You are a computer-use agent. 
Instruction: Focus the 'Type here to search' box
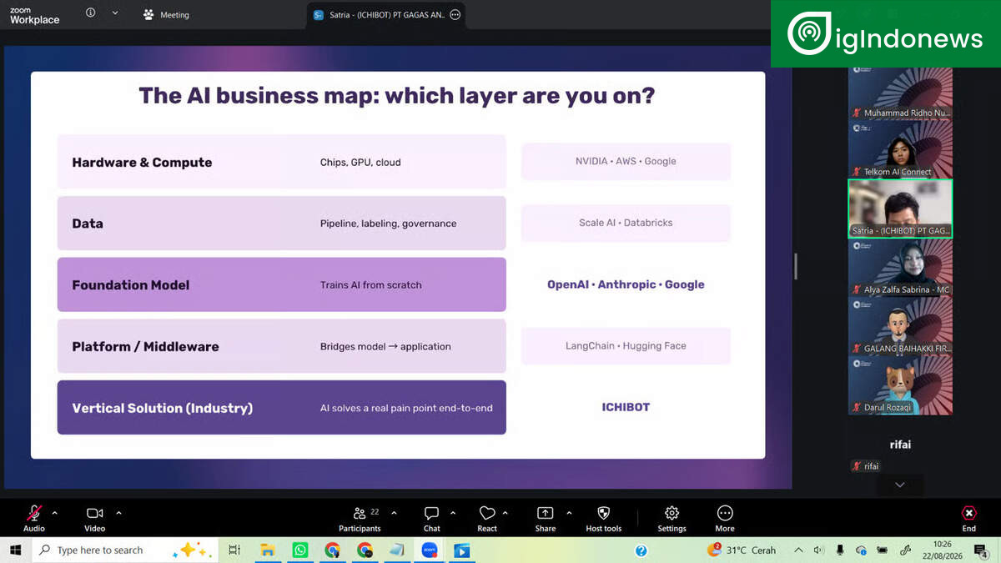[125, 550]
